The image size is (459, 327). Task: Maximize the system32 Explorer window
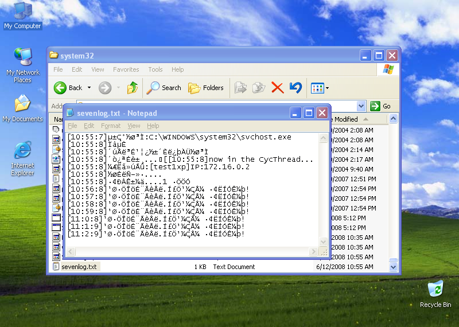pos(379,55)
